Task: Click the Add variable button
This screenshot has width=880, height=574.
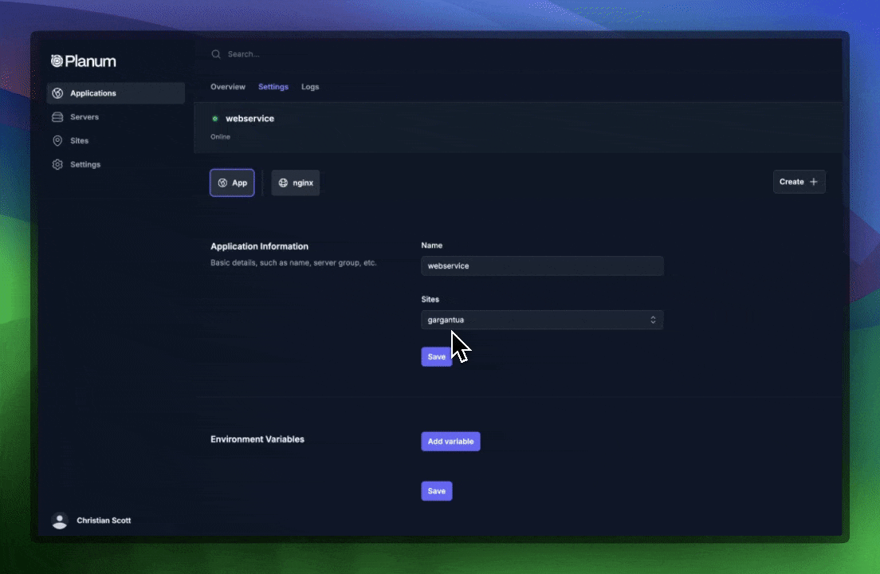Action: pyautogui.click(x=450, y=441)
